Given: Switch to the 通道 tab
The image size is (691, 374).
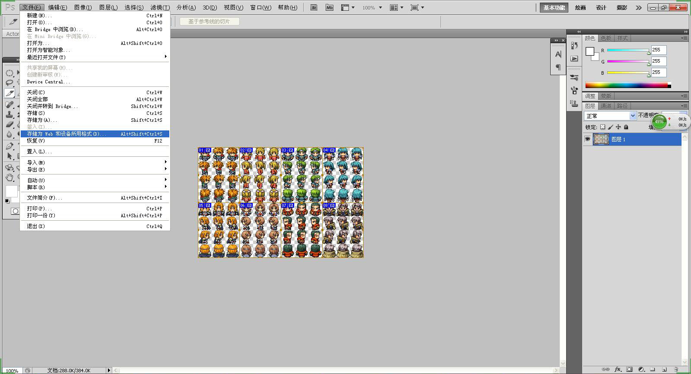Looking at the screenshot, I should (606, 106).
